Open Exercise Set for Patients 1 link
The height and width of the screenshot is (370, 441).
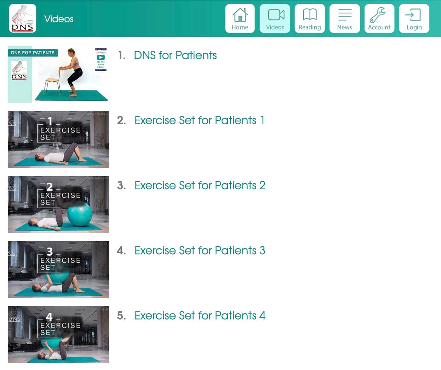200,120
